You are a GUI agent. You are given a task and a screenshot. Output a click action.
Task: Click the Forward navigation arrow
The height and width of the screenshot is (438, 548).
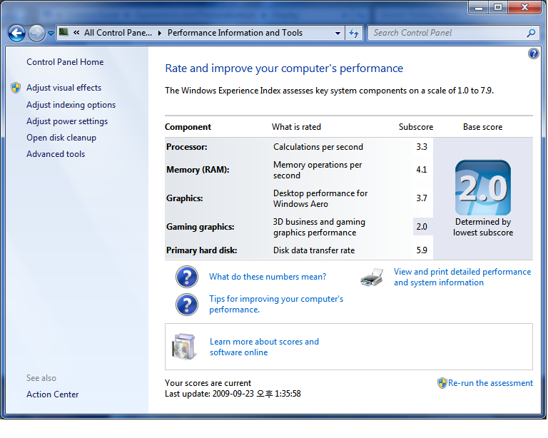[36, 33]
